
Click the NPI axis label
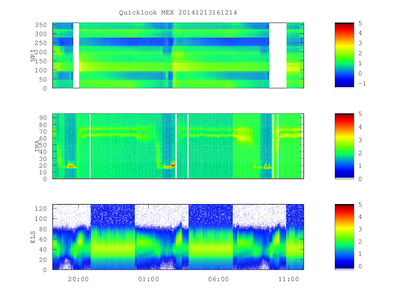tap(33, 55)
